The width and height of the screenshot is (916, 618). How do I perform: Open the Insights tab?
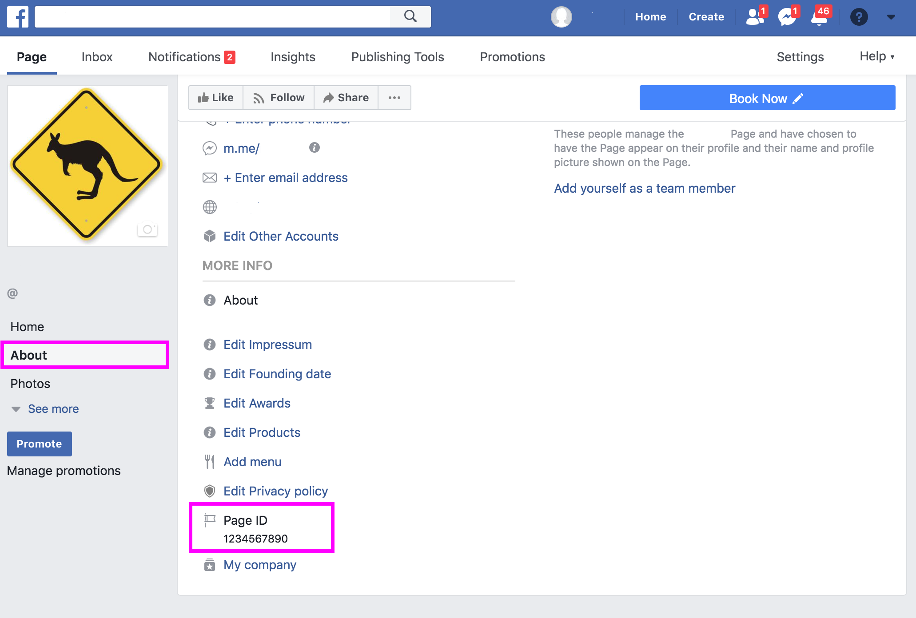pyautogui.click(x=293, y=57)
